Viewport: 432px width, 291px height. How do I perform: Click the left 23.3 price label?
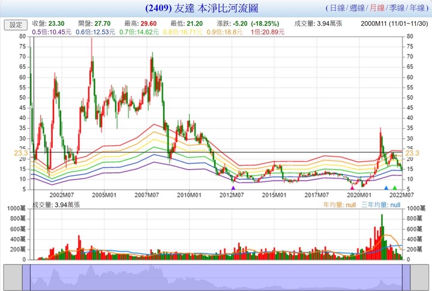(x=21, y=153)
